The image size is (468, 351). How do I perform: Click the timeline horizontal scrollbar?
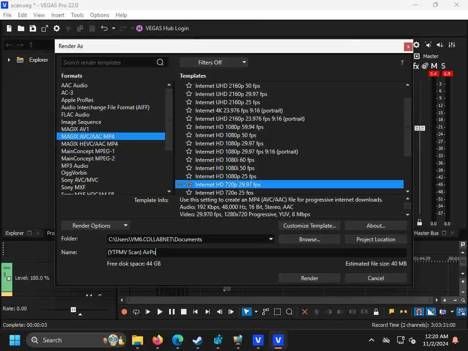[x=279, y=300]
